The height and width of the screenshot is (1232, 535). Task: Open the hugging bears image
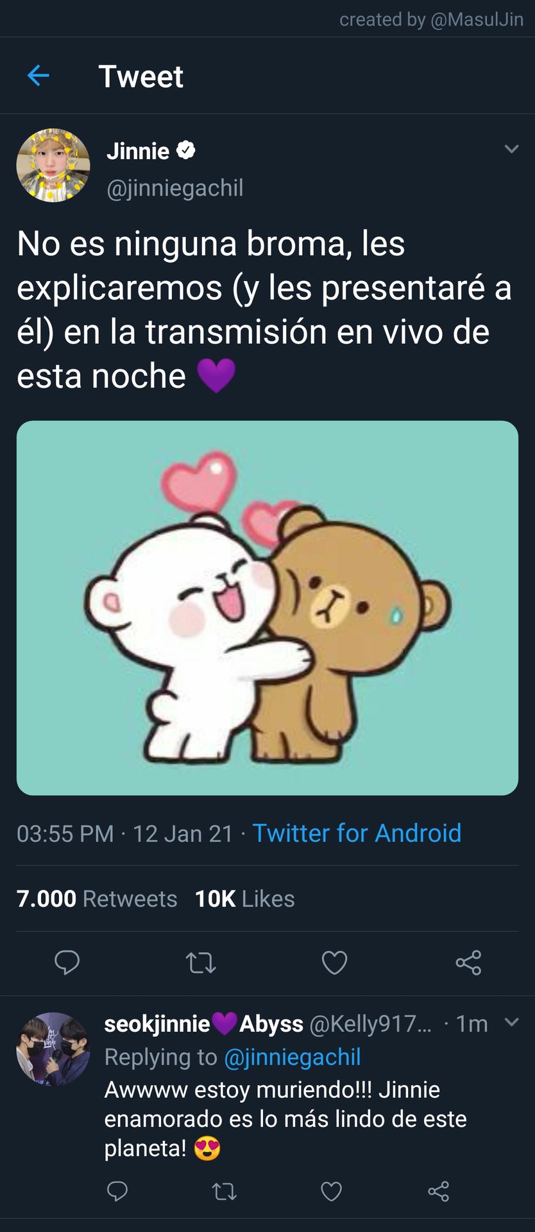tap(267, 608)
